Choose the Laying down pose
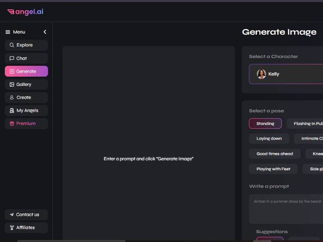The width and height of the screenshot is (323, 242). [269, 139]
